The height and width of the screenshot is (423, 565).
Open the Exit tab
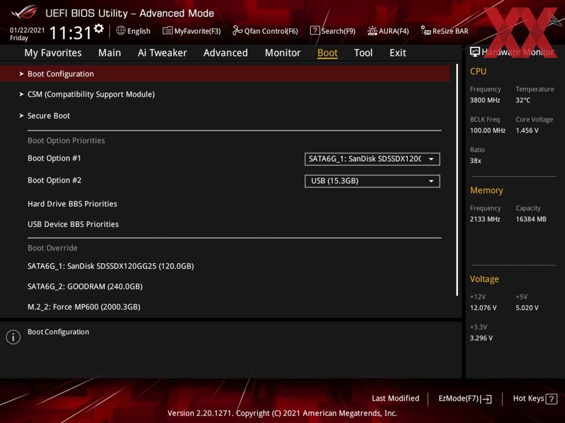pyautogui.click(x=398, y=53)
